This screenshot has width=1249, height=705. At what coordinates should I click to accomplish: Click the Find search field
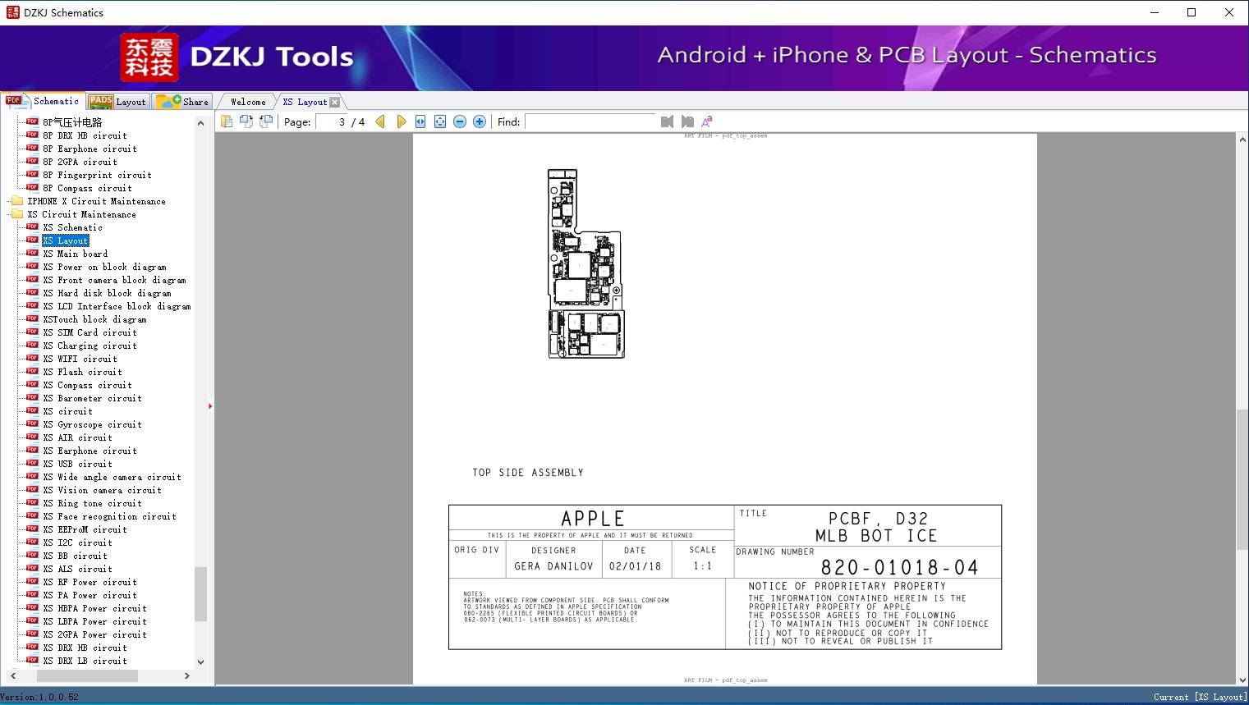tap(590, 121)
